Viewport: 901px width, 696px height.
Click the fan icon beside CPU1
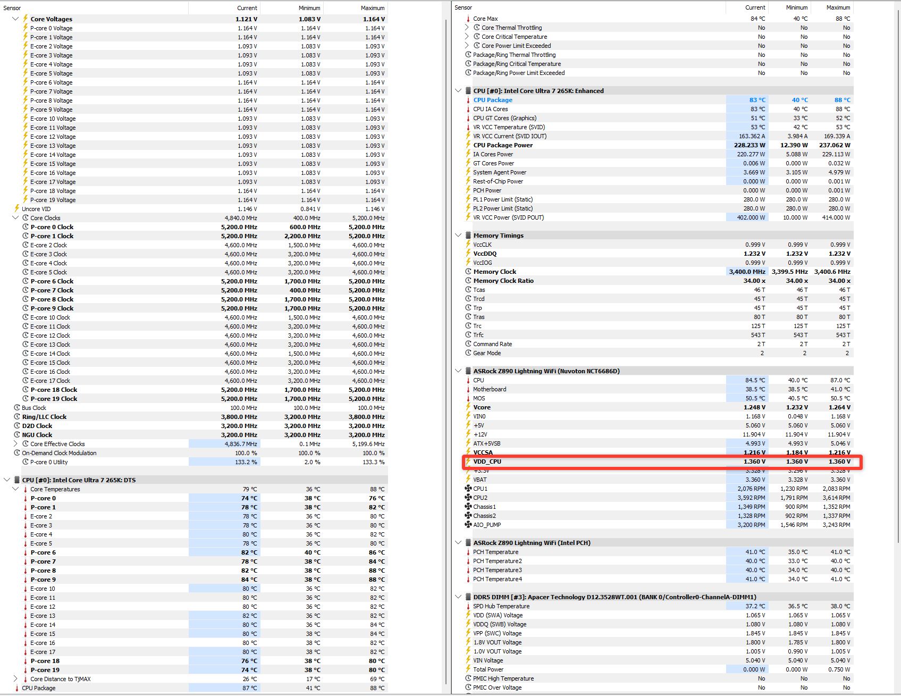(468, 488)
